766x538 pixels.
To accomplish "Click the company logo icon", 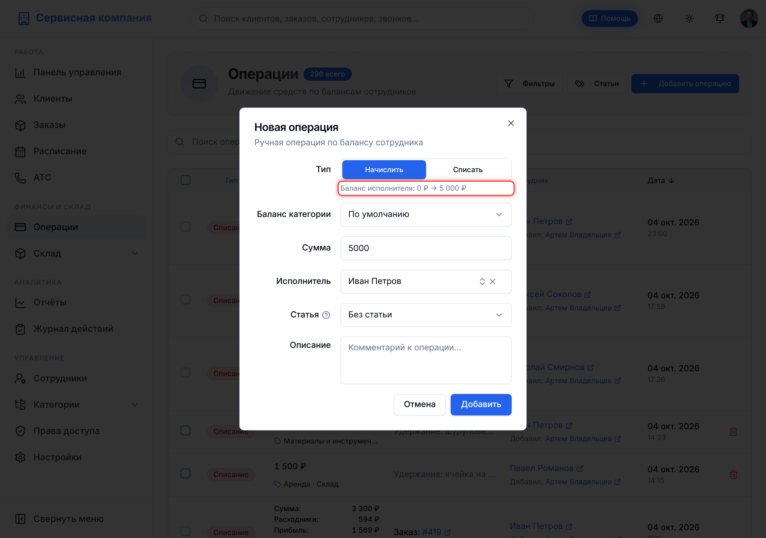I will (24, 18).
